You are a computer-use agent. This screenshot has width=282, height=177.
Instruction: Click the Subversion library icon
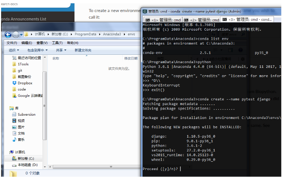tap(14, 115)
